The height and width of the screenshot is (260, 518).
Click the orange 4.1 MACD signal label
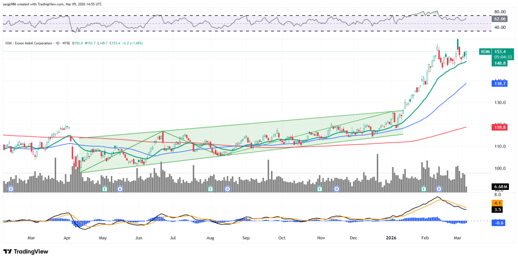click(x=497, y=203)
